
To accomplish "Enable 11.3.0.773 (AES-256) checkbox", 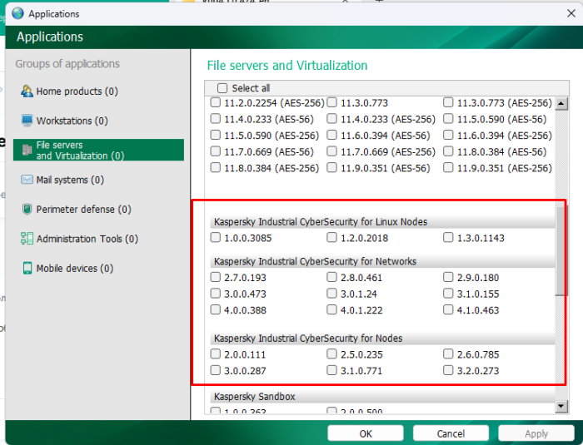I will tap(448, 102).
